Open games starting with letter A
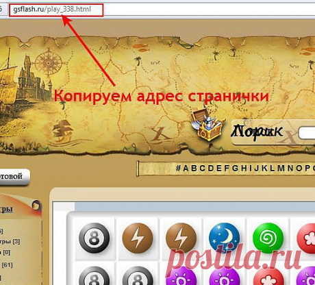The image size is (315, 285). pos(186,169)
